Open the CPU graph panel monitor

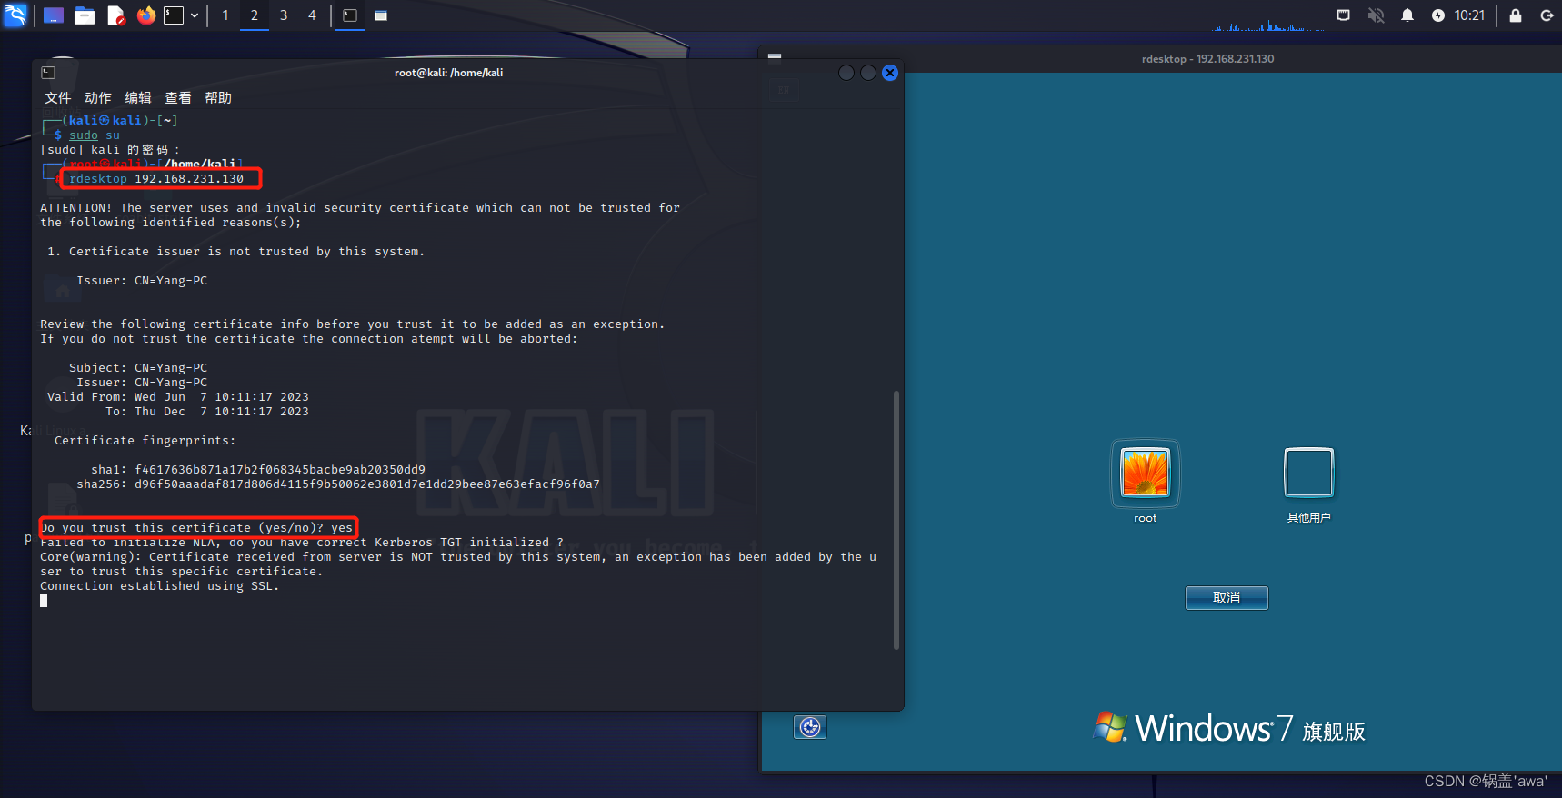tap(1269, 25)
